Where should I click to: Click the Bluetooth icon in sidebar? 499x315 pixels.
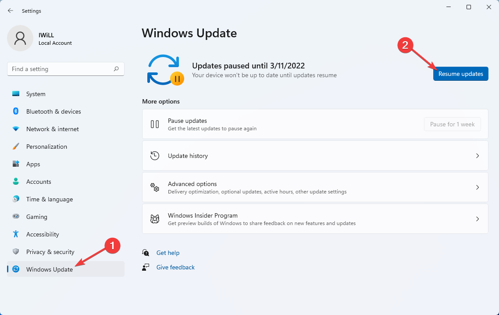pyautogui.click(x=16, y=111)
